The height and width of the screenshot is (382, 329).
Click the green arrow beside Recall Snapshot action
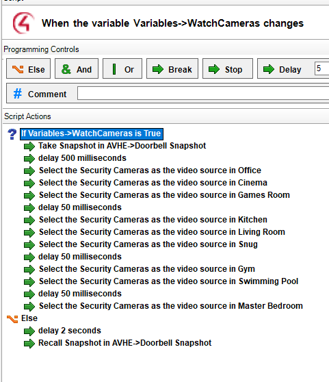tap(29, 344)
